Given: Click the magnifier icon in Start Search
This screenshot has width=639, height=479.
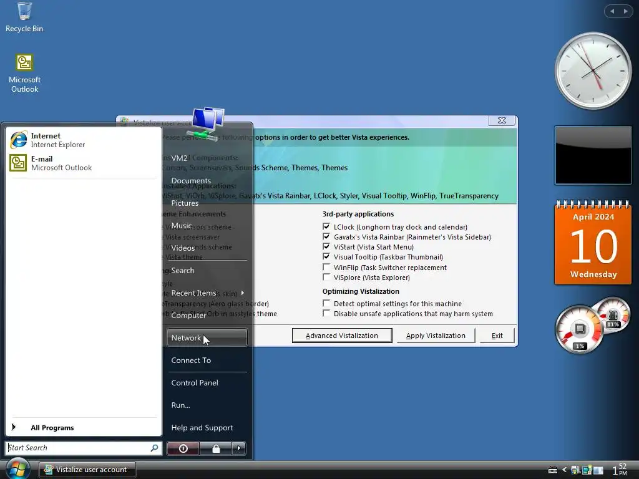Looking at the screenshot, I should tap(154, 448).
